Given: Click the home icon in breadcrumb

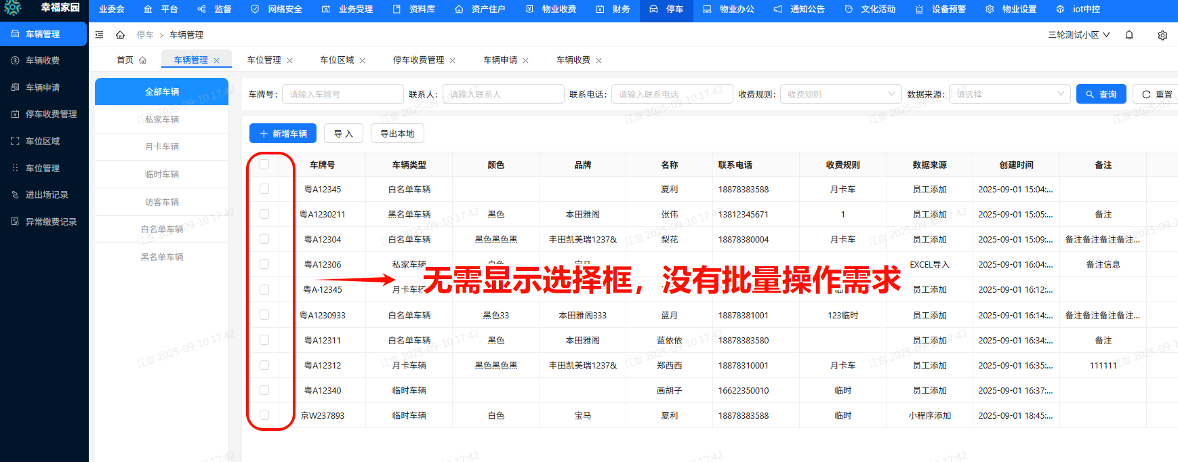Looking at the screenshot, I should click(x=120, y=35).
